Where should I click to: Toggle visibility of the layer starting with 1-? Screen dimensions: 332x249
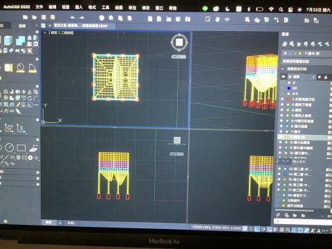coord(282,99)
